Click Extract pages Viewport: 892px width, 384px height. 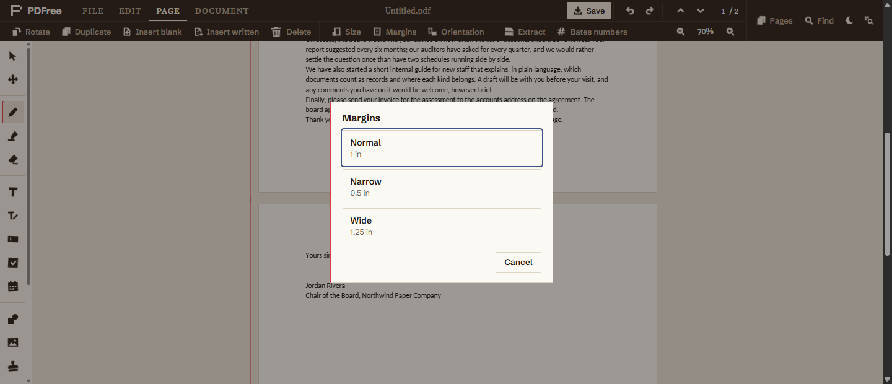525,32
